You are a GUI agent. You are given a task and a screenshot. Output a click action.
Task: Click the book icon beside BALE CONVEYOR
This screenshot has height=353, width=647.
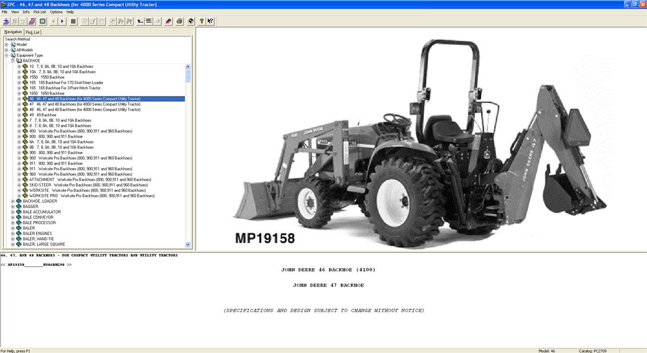tap(19, 218)
